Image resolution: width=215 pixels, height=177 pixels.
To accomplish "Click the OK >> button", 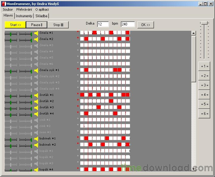I will point(146,25).
